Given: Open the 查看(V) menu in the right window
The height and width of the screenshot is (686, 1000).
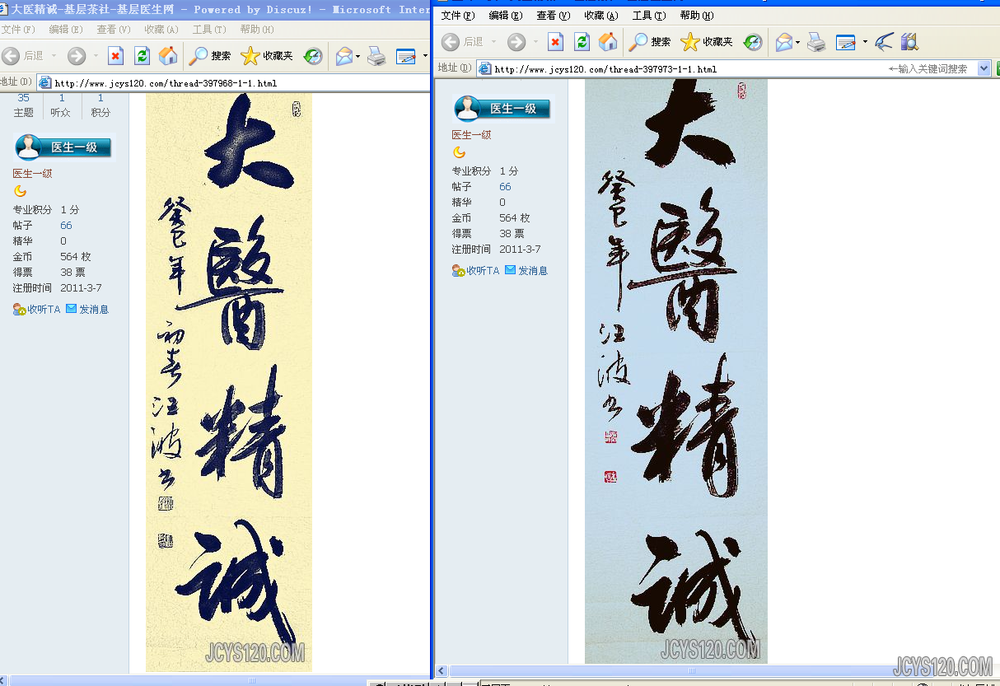Looking at the screenshot, I should tap(553, 16).
